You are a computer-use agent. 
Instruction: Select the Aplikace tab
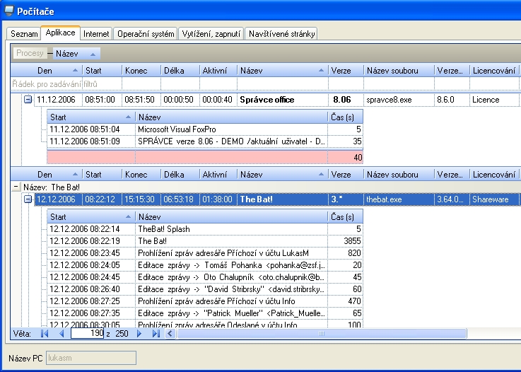60,33
